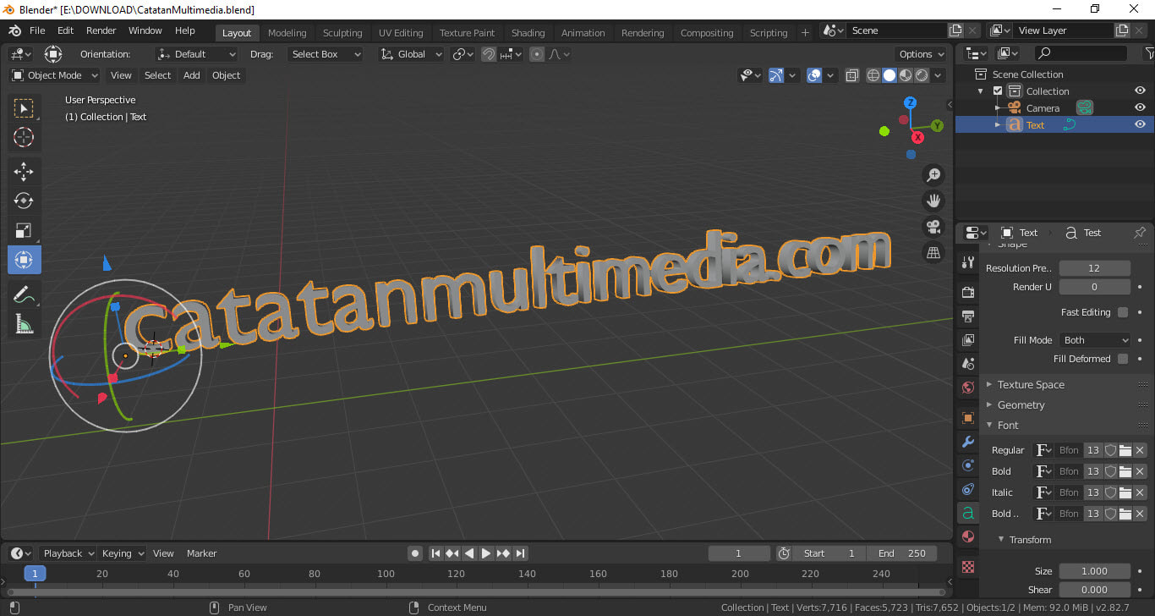Open Render menu

101,30
